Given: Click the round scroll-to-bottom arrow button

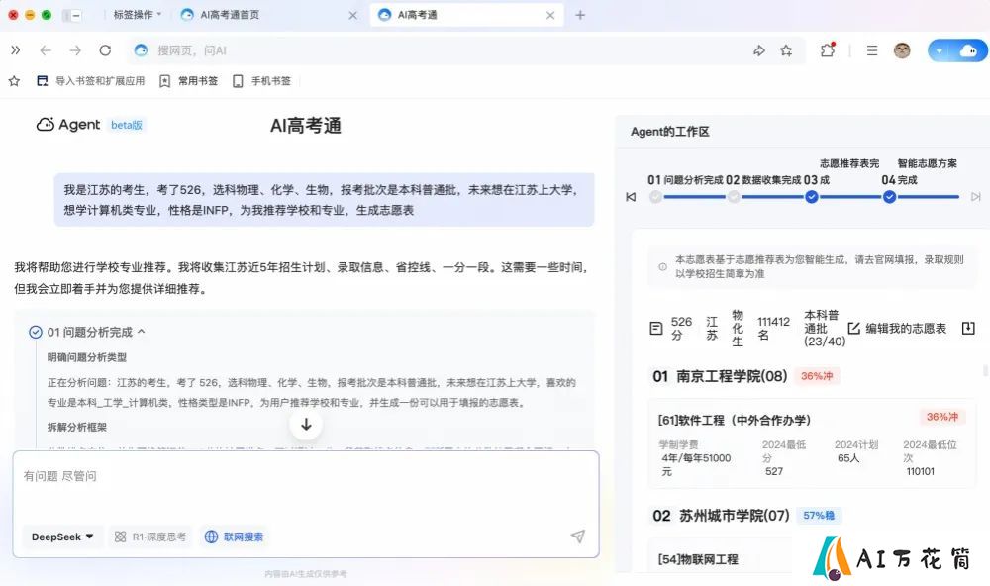Looking at the screenshot, I should point(306,425).
